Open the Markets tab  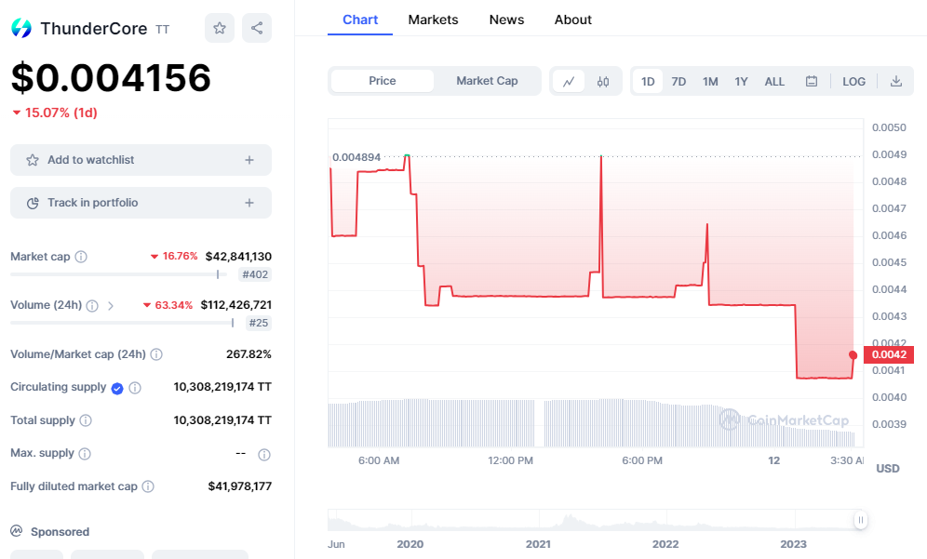click(x=433, y=20)
